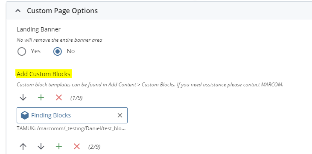Click the (1/9) block counter
312x154 pixels.
(x=76, y=98)
